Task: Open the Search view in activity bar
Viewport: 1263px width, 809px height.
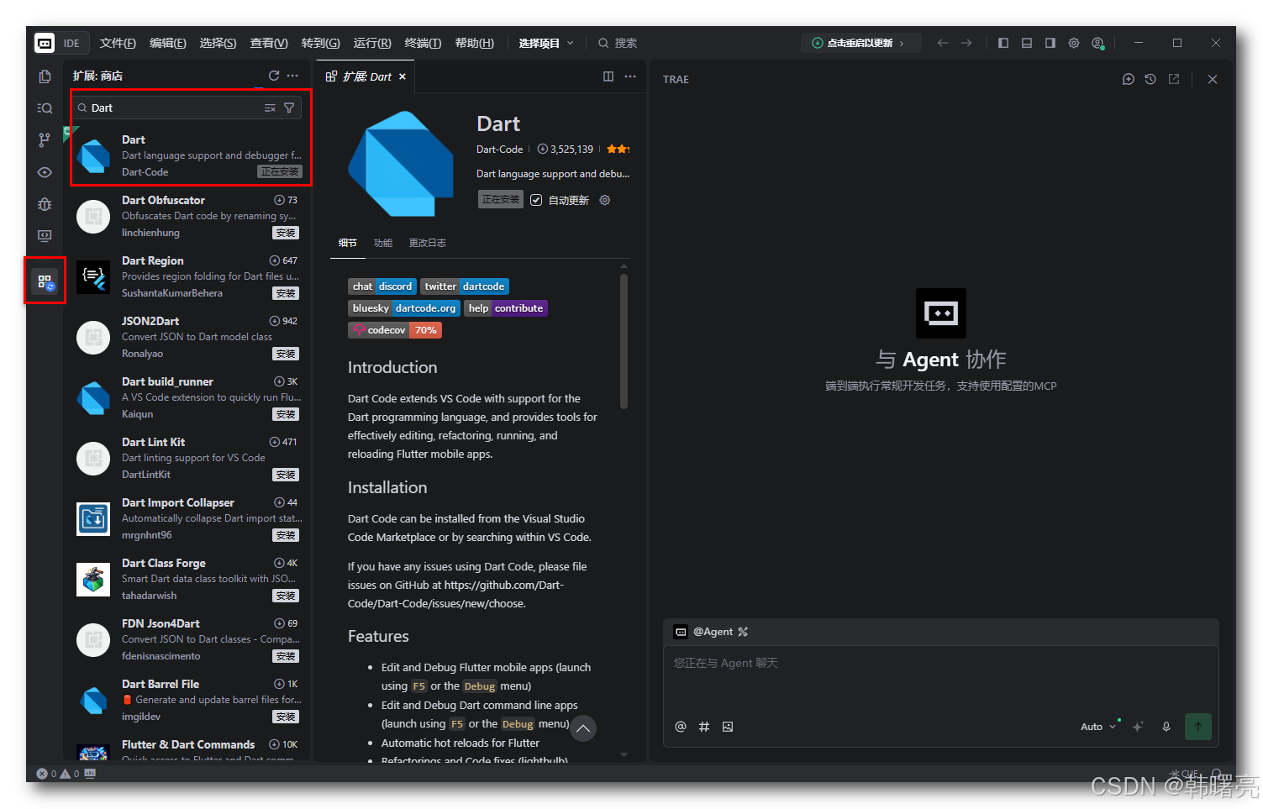Action: coord(45,108)
